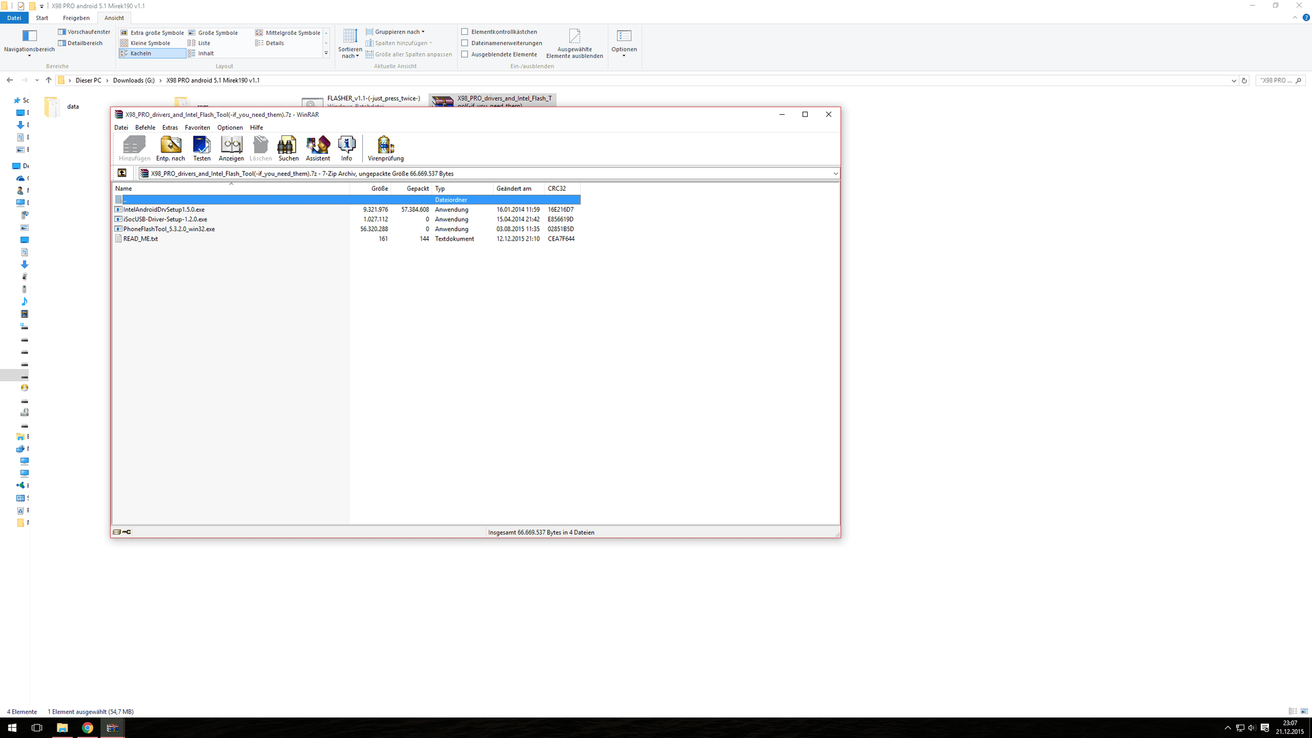Screen dimensions: 1312x738
Task: Show hidden system tray icons
Action: pyautogui.click(x=1227, y=728)
